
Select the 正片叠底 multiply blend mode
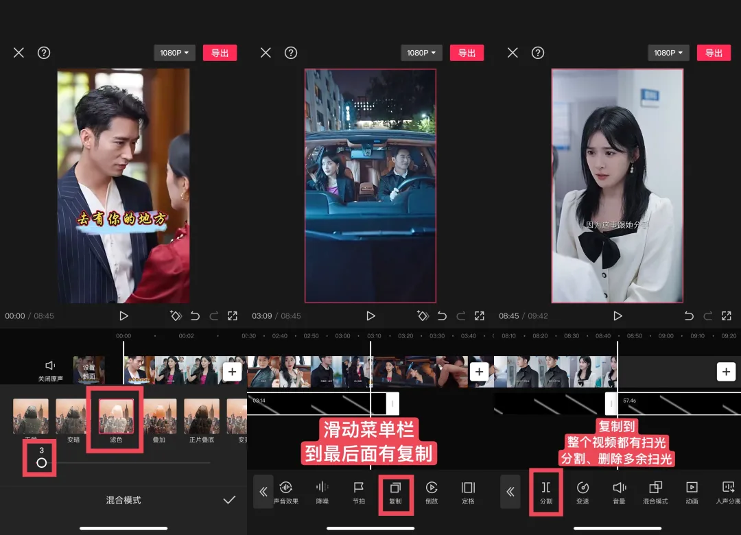(x=202, y=420)
